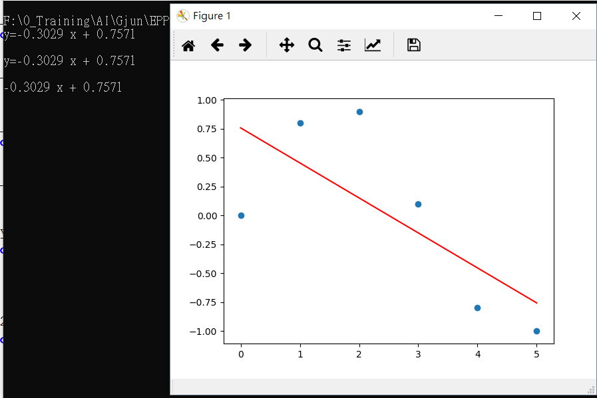Click y-axis tick label 0.75
597x398 pixels.
[x=207, y=130]
